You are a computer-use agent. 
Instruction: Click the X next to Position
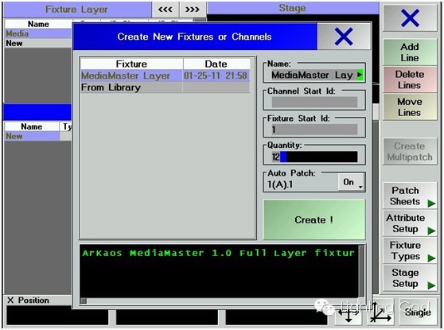point(10,301)
